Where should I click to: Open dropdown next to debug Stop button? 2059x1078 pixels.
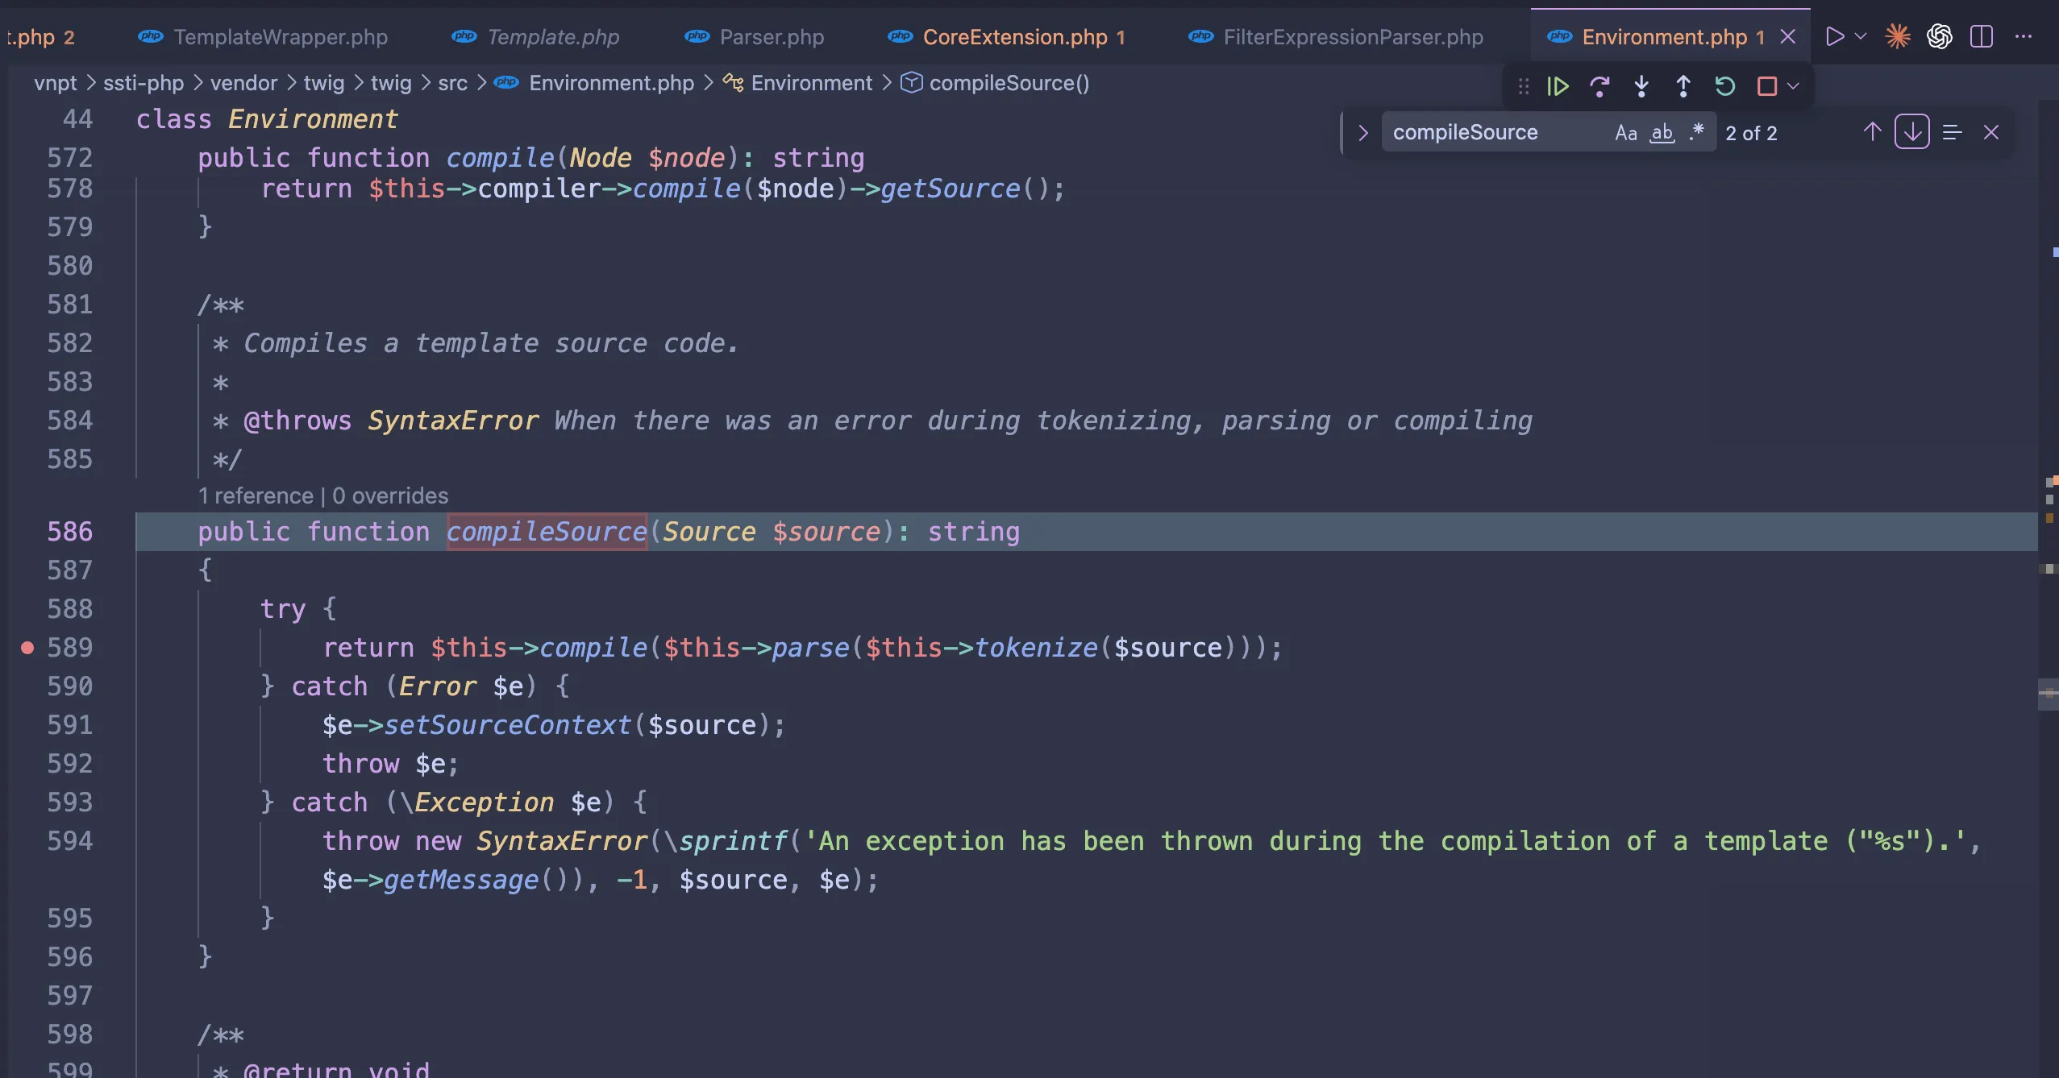point(1793,86)
